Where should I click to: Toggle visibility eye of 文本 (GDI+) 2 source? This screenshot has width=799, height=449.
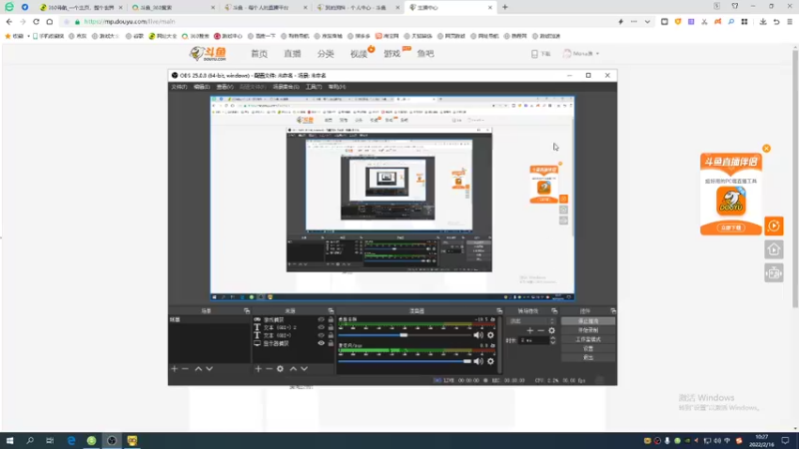[x=321, y=327]
